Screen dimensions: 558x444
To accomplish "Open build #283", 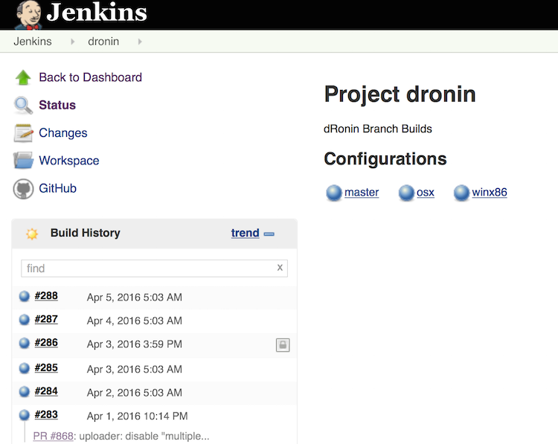I will click(x=46, y=415).
